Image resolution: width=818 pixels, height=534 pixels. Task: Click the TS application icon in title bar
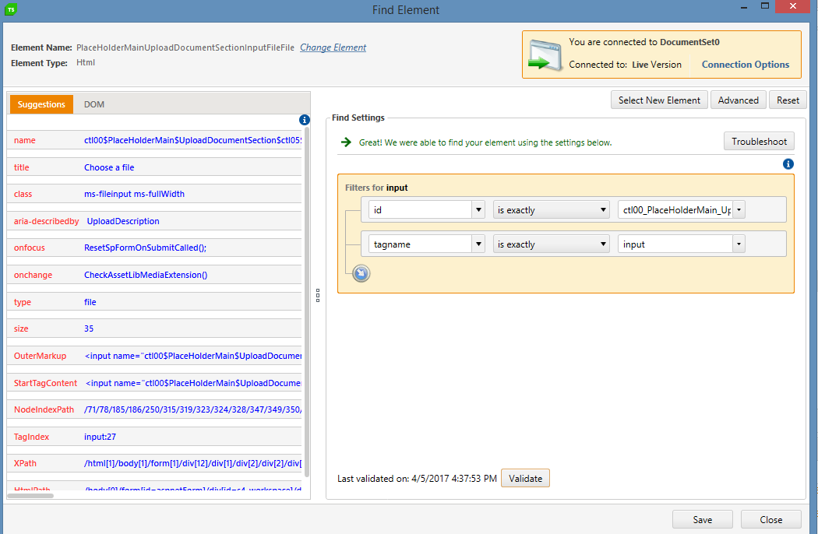click(12, 10)
